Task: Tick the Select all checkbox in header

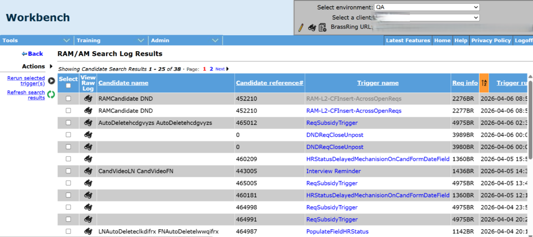Action: click(68, 86)
